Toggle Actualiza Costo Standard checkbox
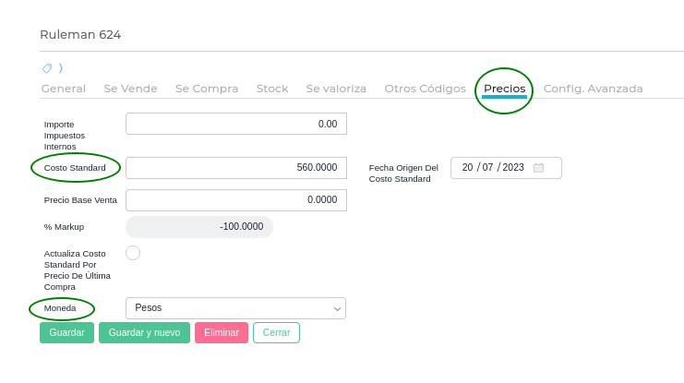 (133, 253)
